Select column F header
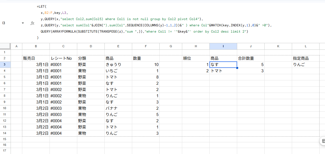 [146, 46]
